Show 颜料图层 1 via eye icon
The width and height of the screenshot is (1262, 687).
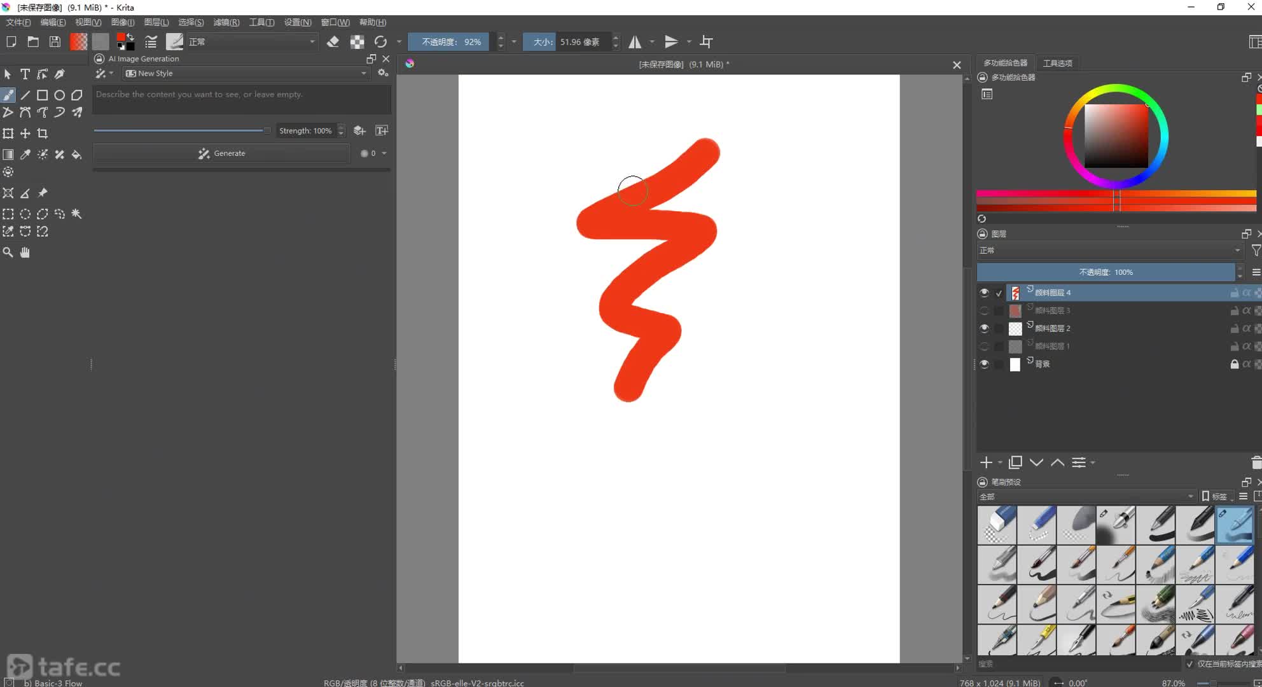984,346
